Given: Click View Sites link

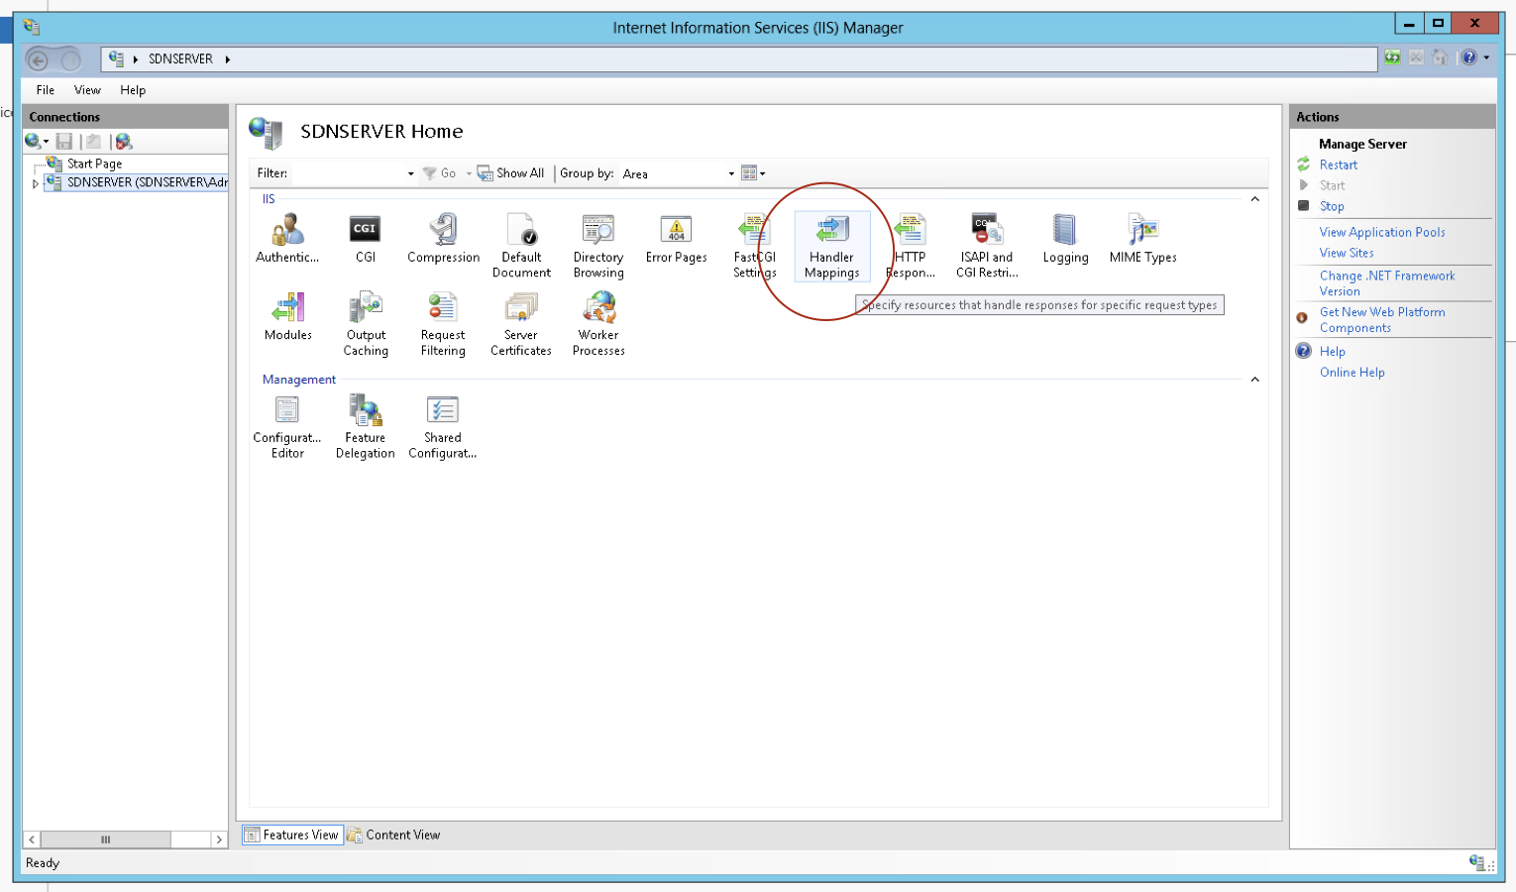Looking at the screenshot, I should tap(1347, 254).
